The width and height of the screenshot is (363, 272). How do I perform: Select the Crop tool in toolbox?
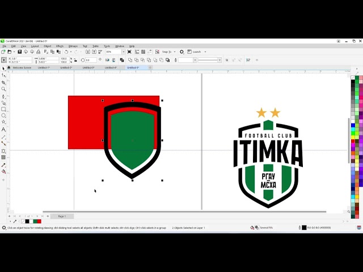(x=3, y=83)
